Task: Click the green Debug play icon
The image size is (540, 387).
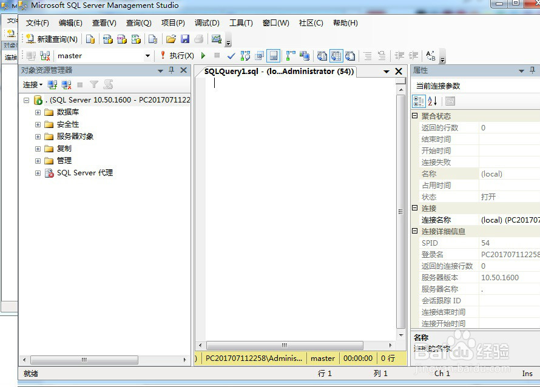Action: click(x=203, y=55)
